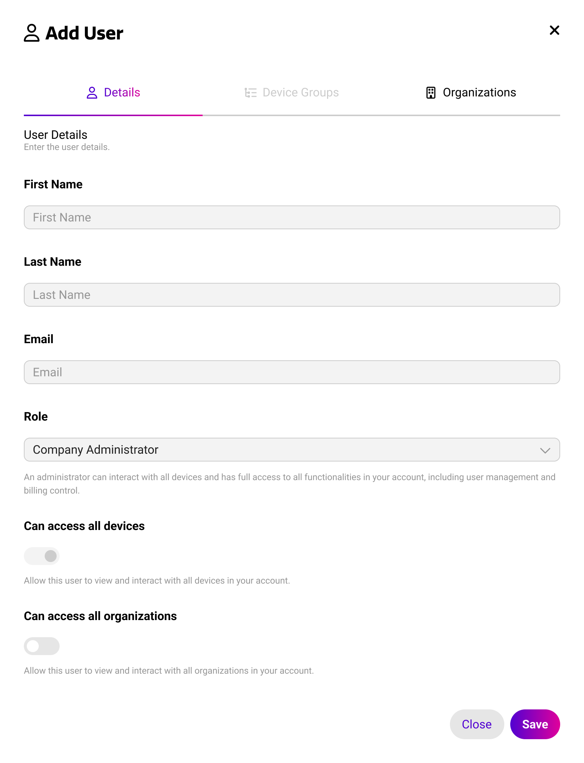
Task: Click the Add User heading text
Action: point(84,33)
